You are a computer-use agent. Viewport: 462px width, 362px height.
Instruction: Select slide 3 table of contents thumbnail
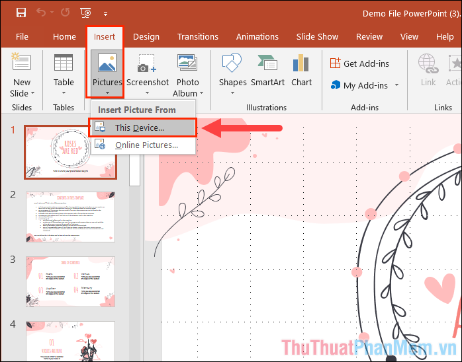(70, 281)
